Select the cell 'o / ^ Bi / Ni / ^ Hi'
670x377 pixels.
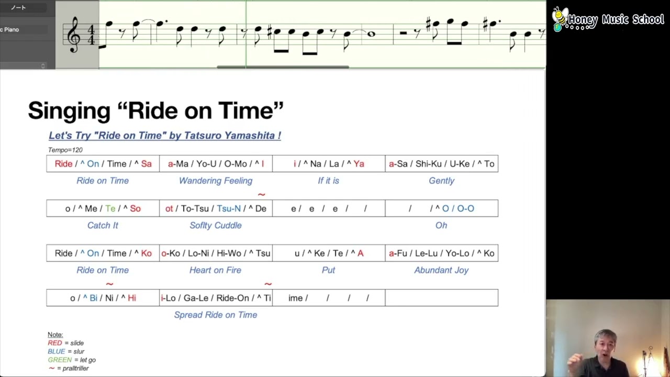pos(103,298)
